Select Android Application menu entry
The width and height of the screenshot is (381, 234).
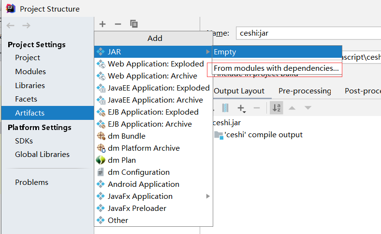154,184
